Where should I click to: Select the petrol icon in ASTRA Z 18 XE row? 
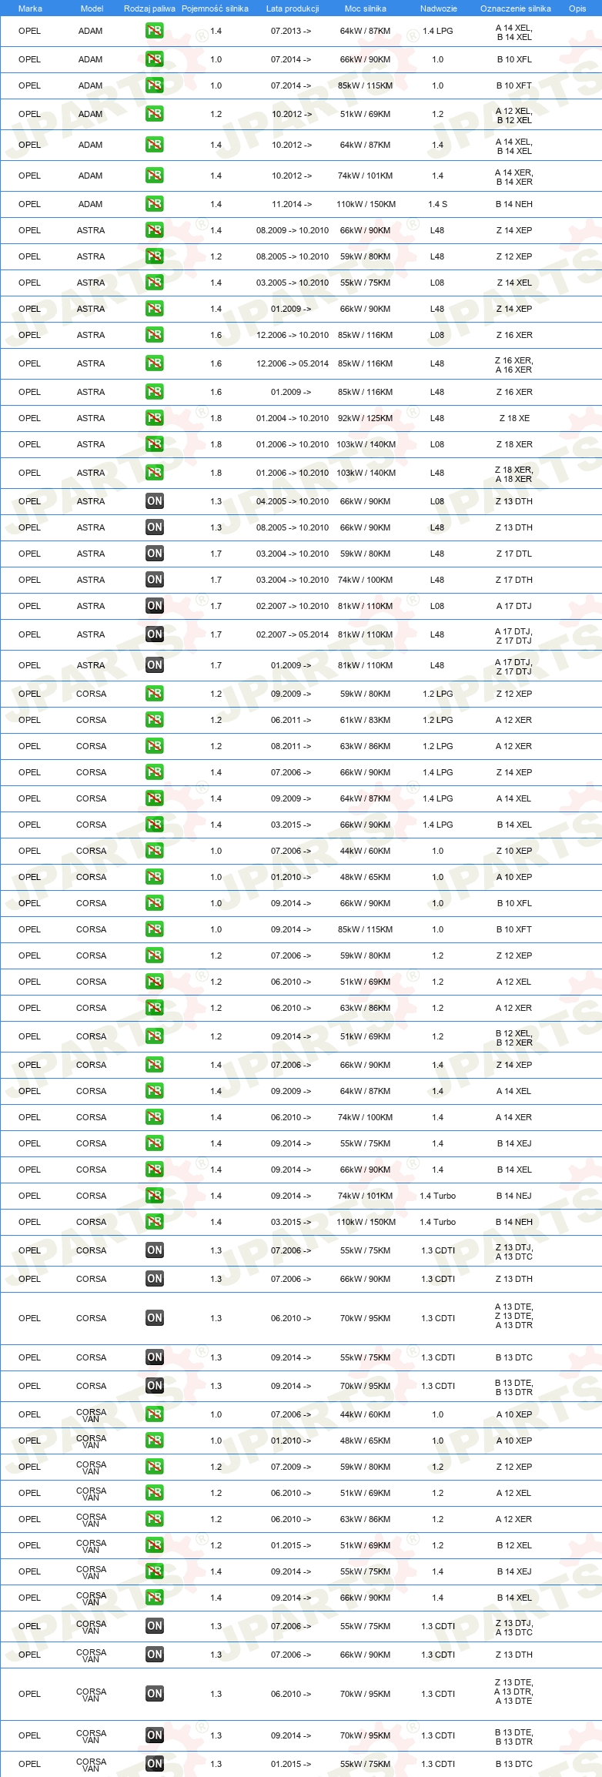coord(155,418)
